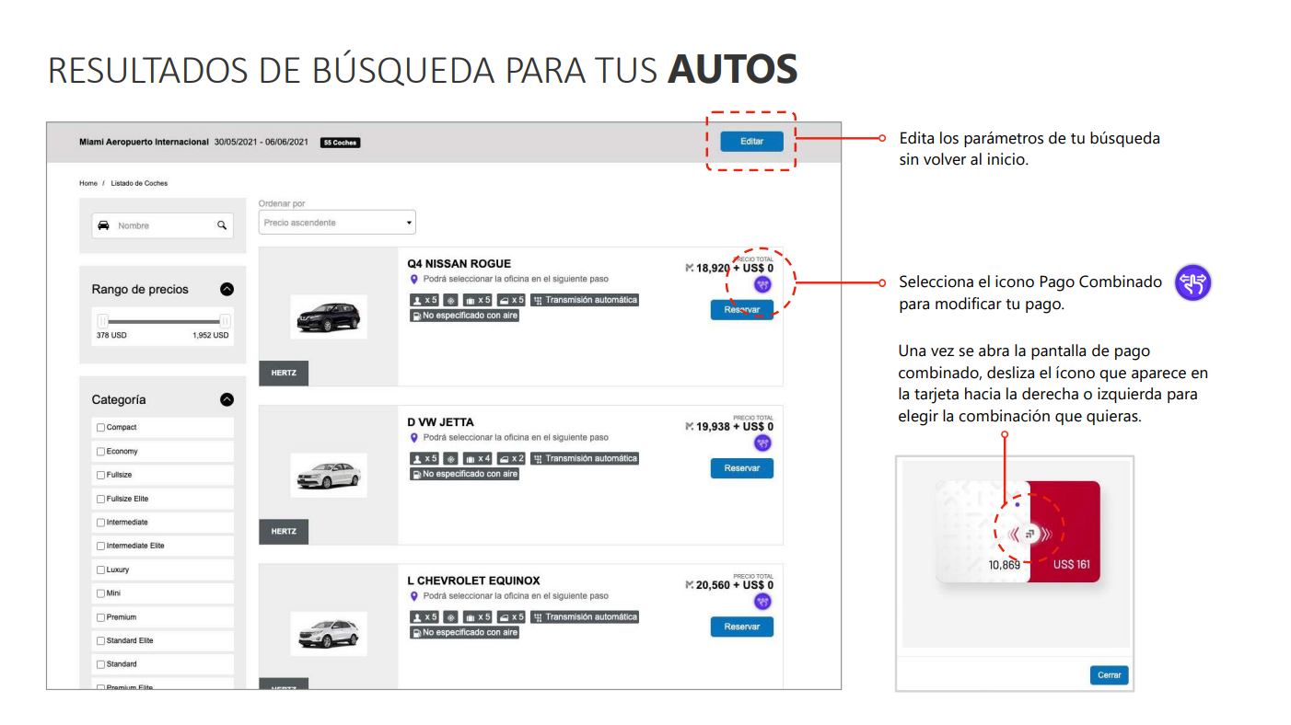Image resolution: width=1291 pixels, height=725 pixels.
Task: Open the combined payment icon for Nissan Rogue
Action: (x=762, y=284)
